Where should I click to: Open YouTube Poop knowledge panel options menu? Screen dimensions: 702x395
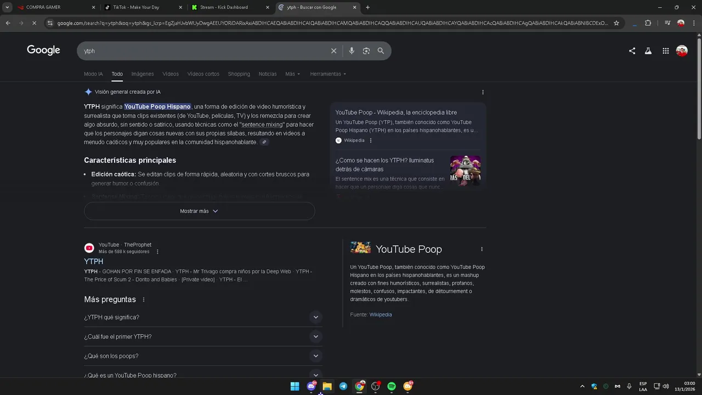click(482, 249)
